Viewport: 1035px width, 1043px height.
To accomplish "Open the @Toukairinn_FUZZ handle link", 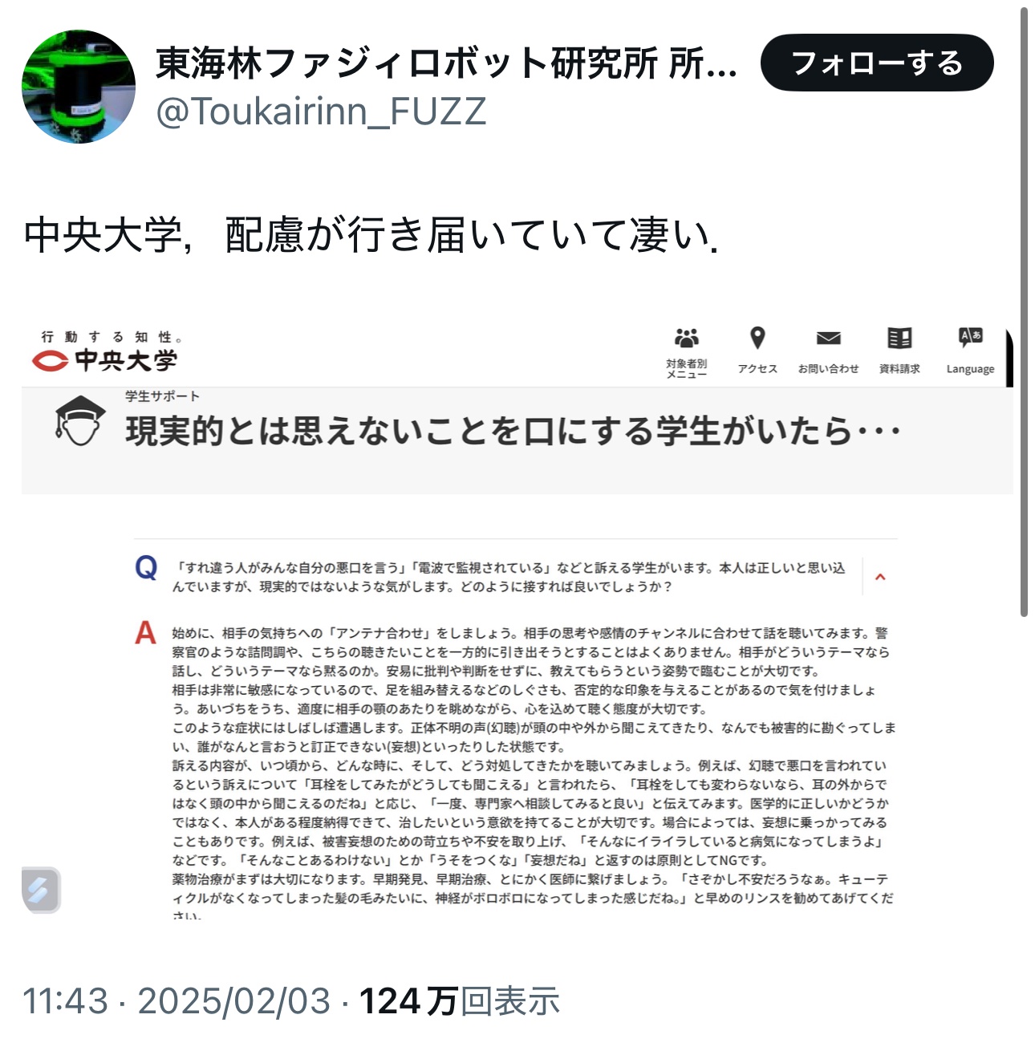I will tap(321, 112).
